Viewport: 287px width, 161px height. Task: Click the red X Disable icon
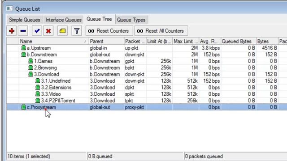[x=48, y=31]
